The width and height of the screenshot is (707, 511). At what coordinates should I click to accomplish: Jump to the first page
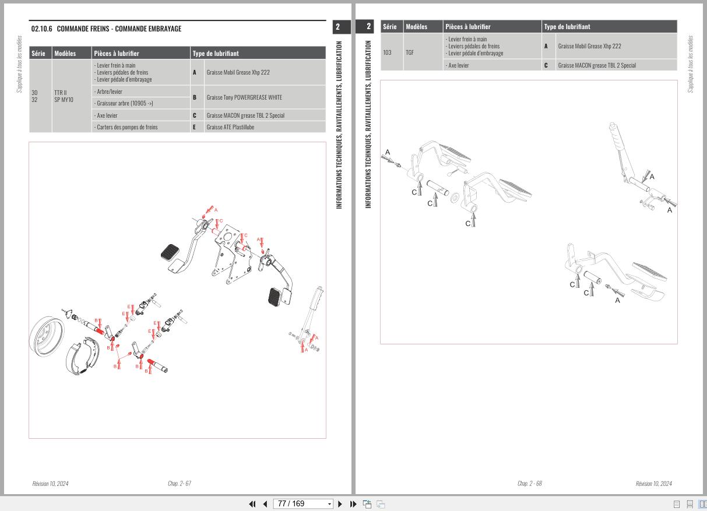(x=253, y=504)
